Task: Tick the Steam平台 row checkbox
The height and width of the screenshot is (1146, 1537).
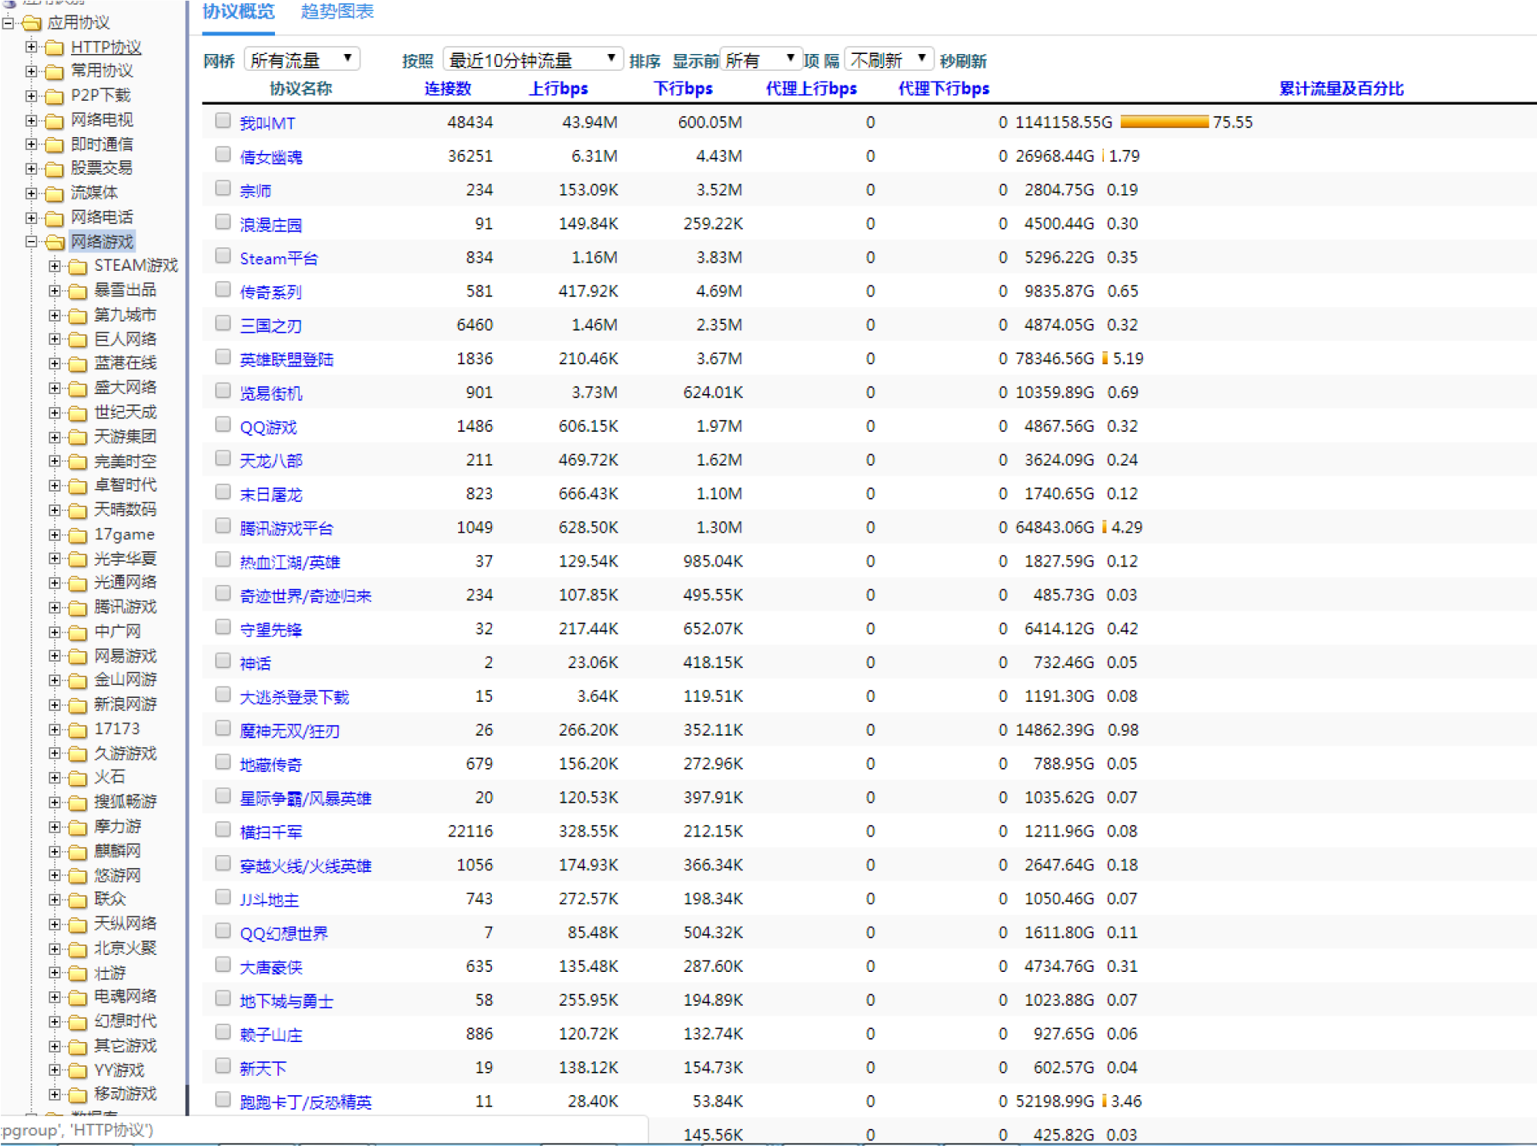Action: click(223, 256)
